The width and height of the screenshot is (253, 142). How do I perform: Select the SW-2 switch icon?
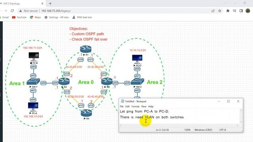138,82
